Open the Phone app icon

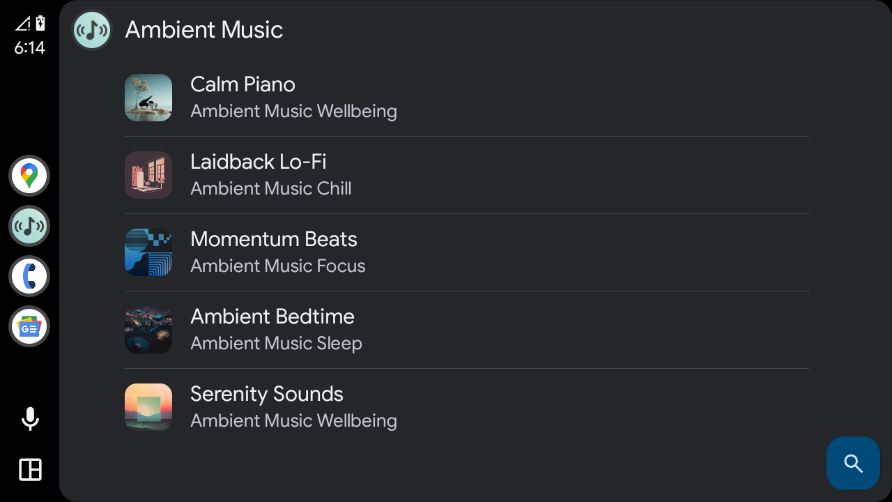(x=29, y=276)
